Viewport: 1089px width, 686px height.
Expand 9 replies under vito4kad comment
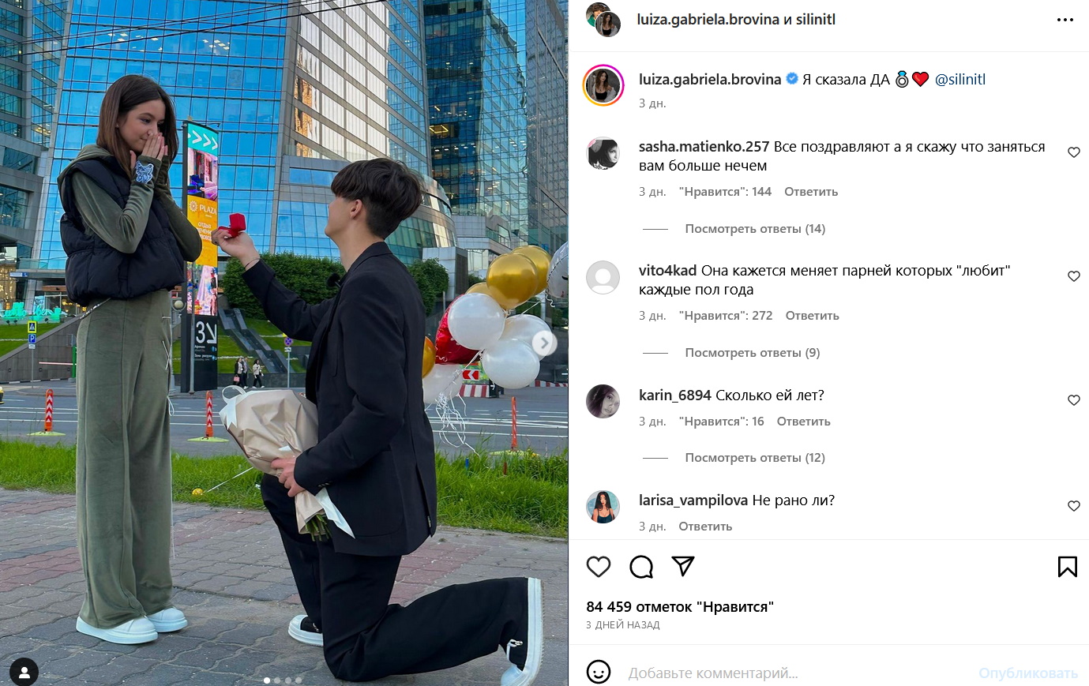click(x=753, y=353)
